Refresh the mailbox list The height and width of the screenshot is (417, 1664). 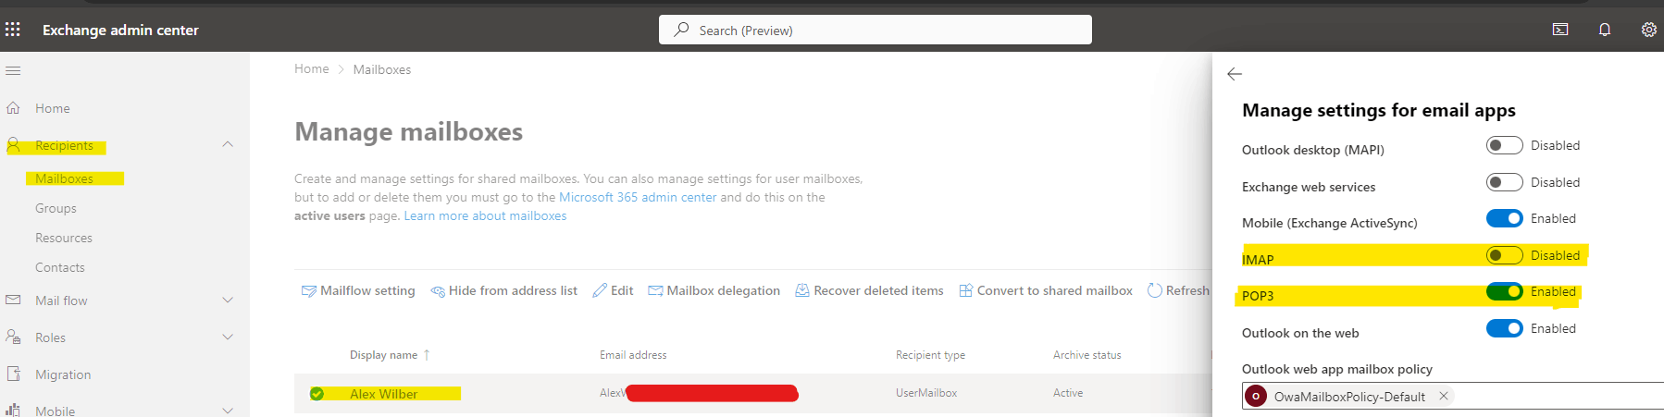1178,290
